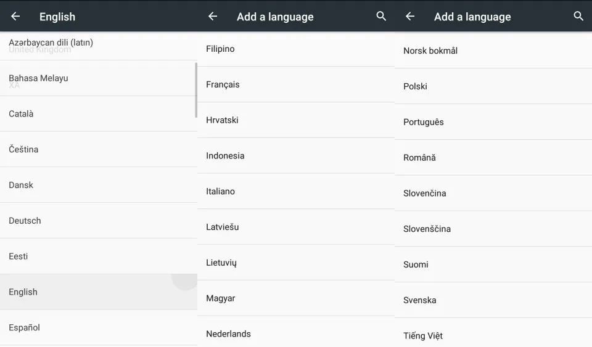The height and width of the screenshot is (347, 592).
Task: Choose Français from the list
Action: (x=296, y=84)
